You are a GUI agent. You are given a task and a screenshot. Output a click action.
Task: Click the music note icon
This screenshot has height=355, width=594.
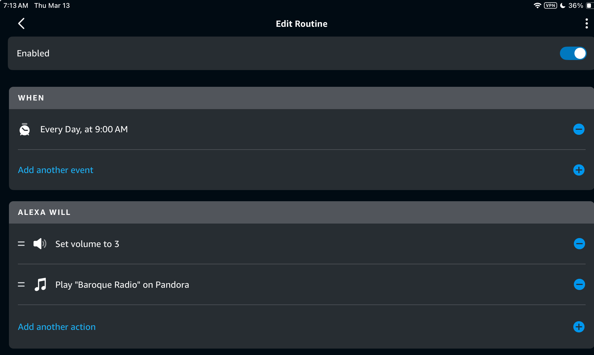(40, 284)
